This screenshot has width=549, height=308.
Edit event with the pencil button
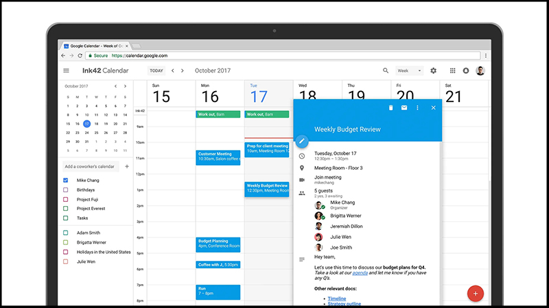pyautogui.click(x=302, y=141)
